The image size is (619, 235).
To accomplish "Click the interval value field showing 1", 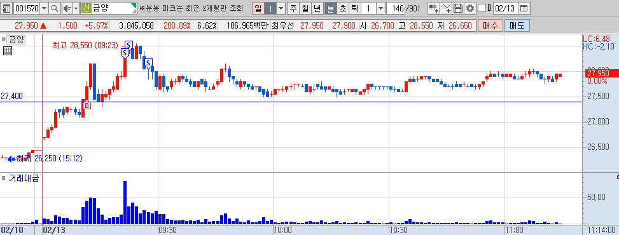I will pos(368,8).
